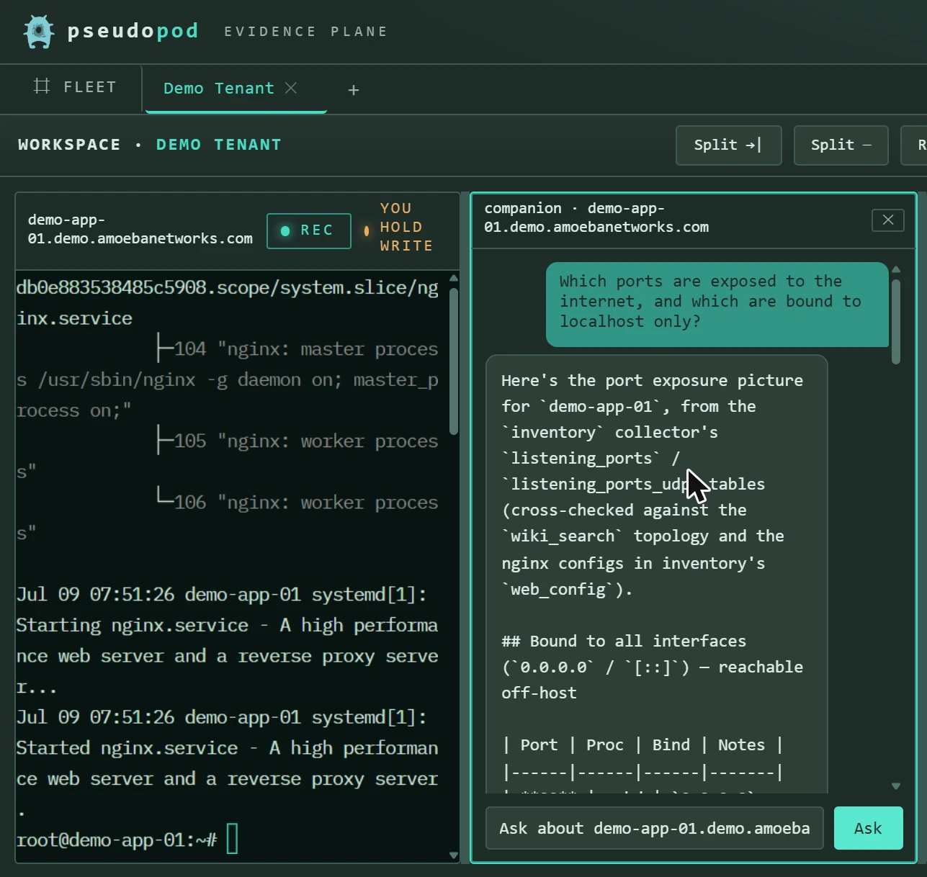Screen dimensions: 927x877
Task: Click the pseudopod brand name text
Action: 133,31
